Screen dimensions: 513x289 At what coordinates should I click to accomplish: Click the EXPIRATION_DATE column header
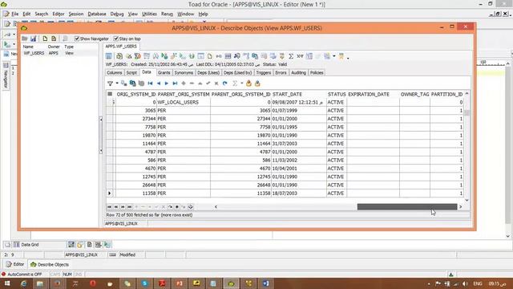tap(369, 95)
